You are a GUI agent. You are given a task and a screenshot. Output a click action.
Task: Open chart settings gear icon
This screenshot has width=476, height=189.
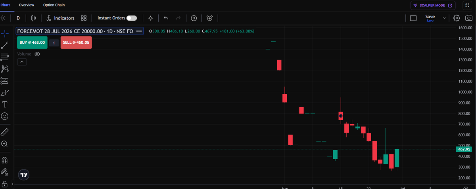click(457, 18)
